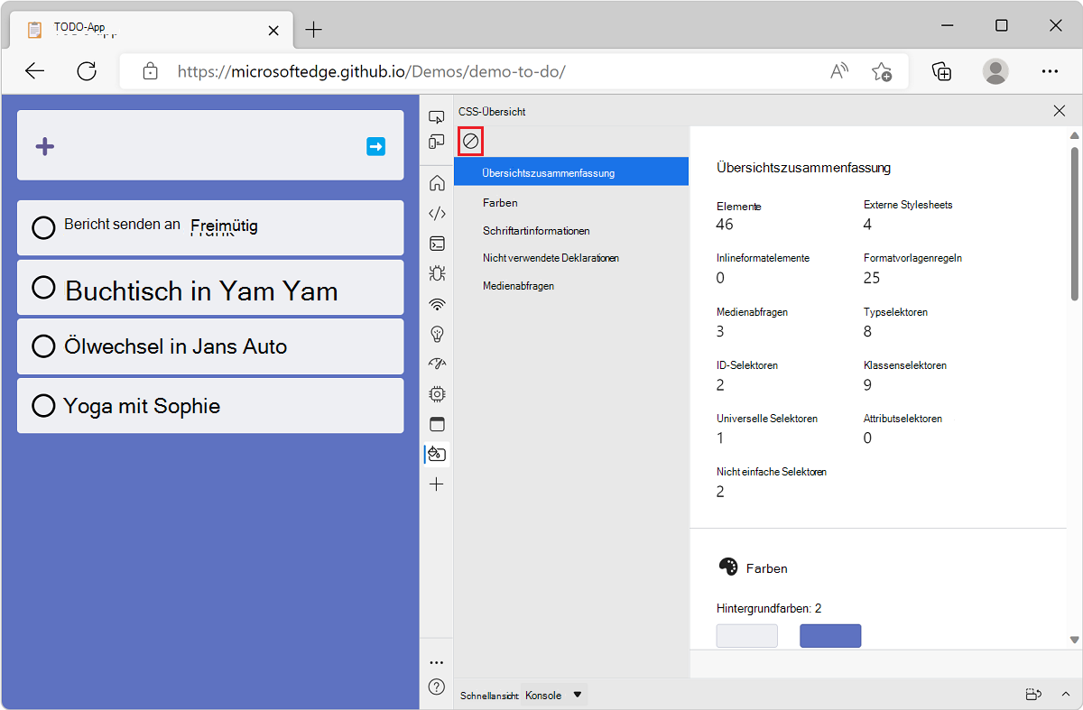Expand more tools with the plus icon
This screenshot has height=710, width=1083.
click(437, 484)
